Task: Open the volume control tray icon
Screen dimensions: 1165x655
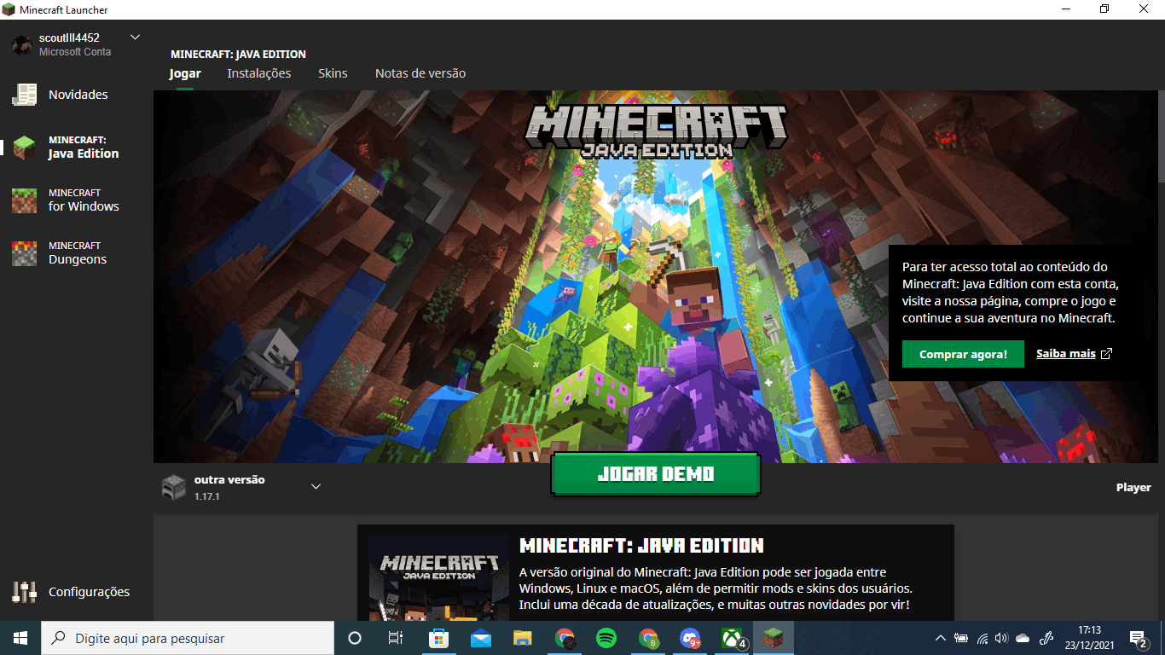Action: pos(1001,638)
